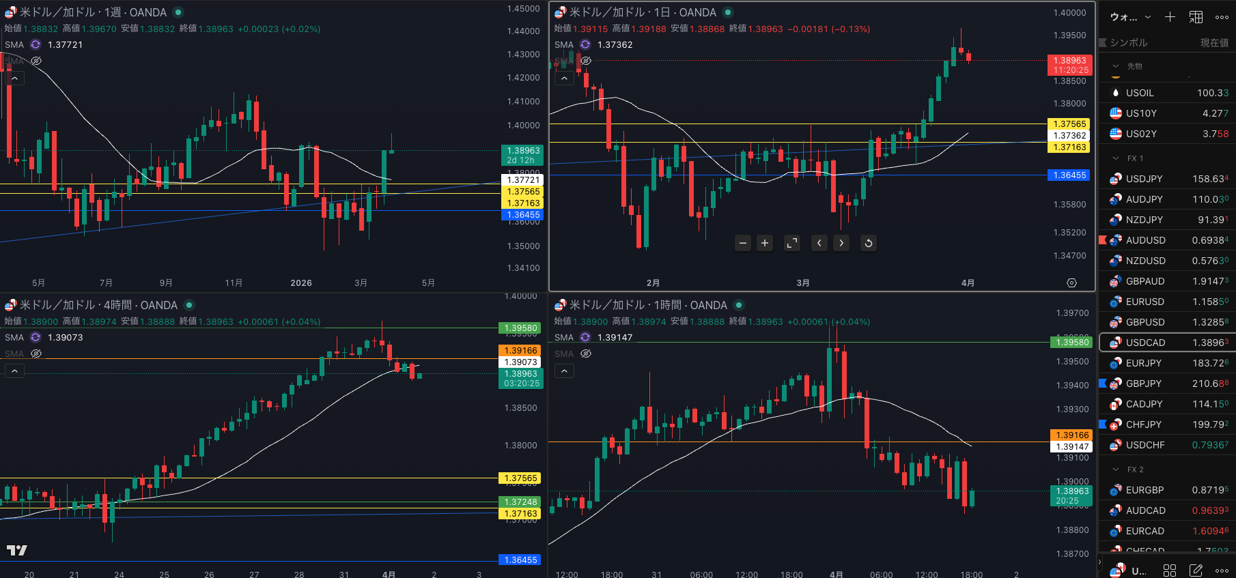Select USDJPY in the watchlist
The width and height of the screenshot is (1236, 578).
point(1144,179)
